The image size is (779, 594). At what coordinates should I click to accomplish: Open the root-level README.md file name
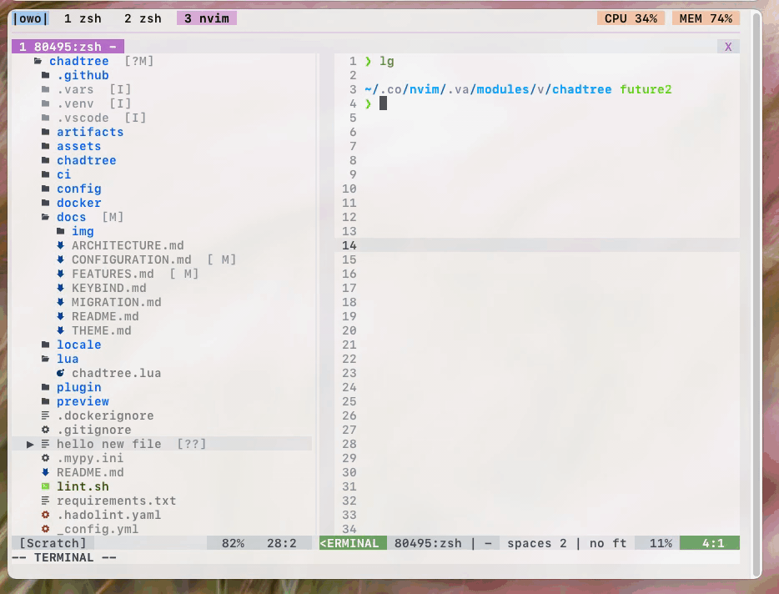pyautogui.click(x=90, y=472)
